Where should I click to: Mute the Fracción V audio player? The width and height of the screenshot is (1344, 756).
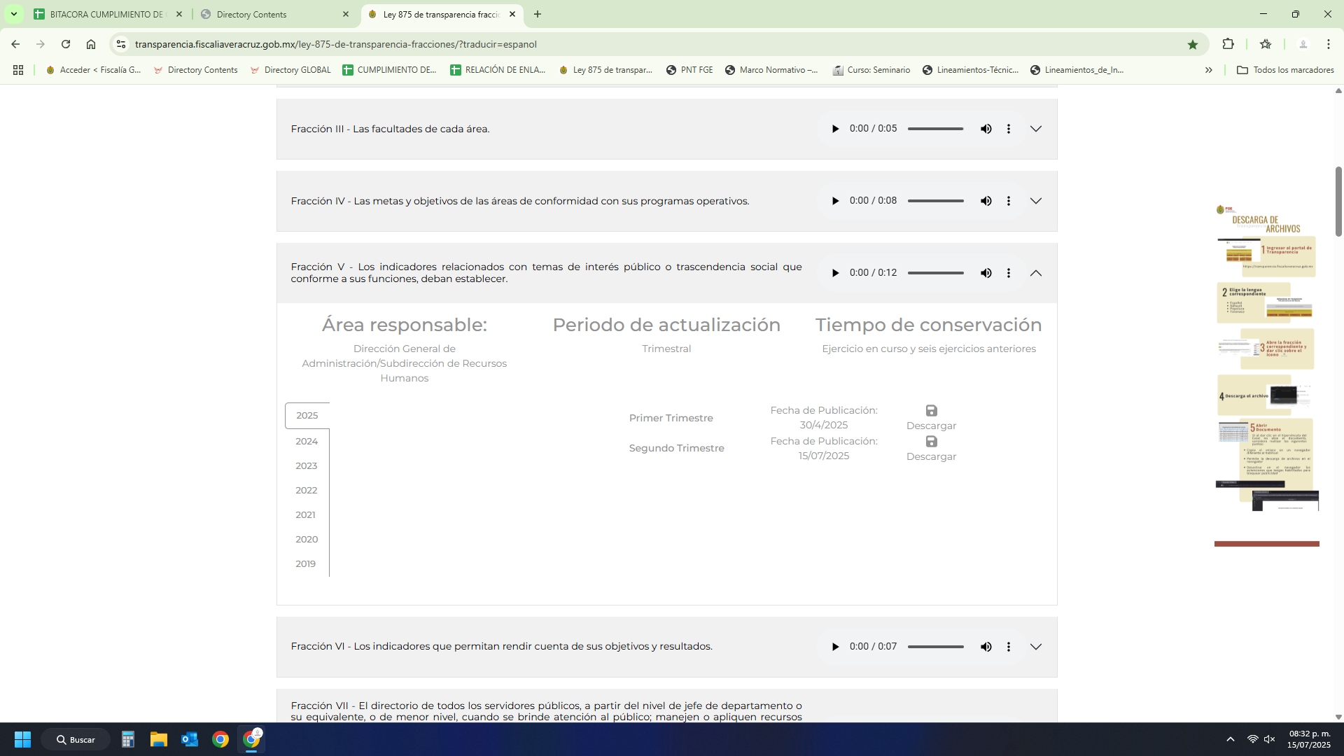(986, 273)
